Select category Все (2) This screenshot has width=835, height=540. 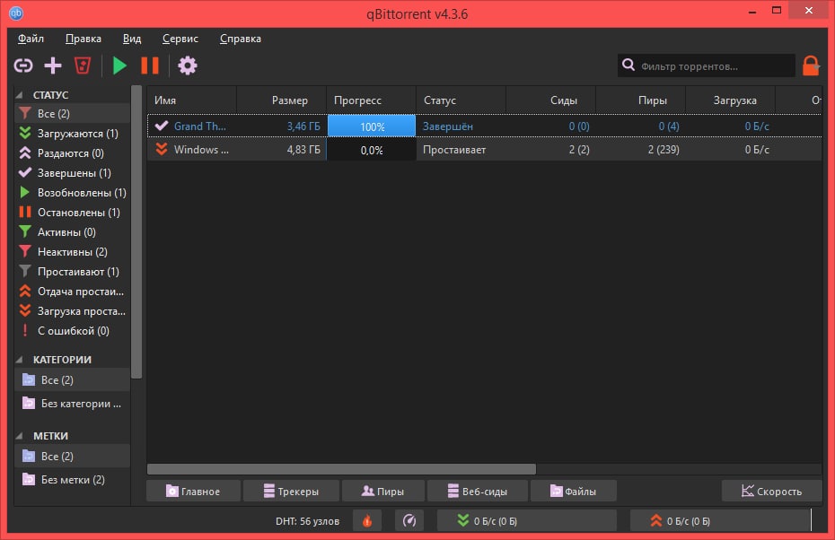[x=72, y=379]
